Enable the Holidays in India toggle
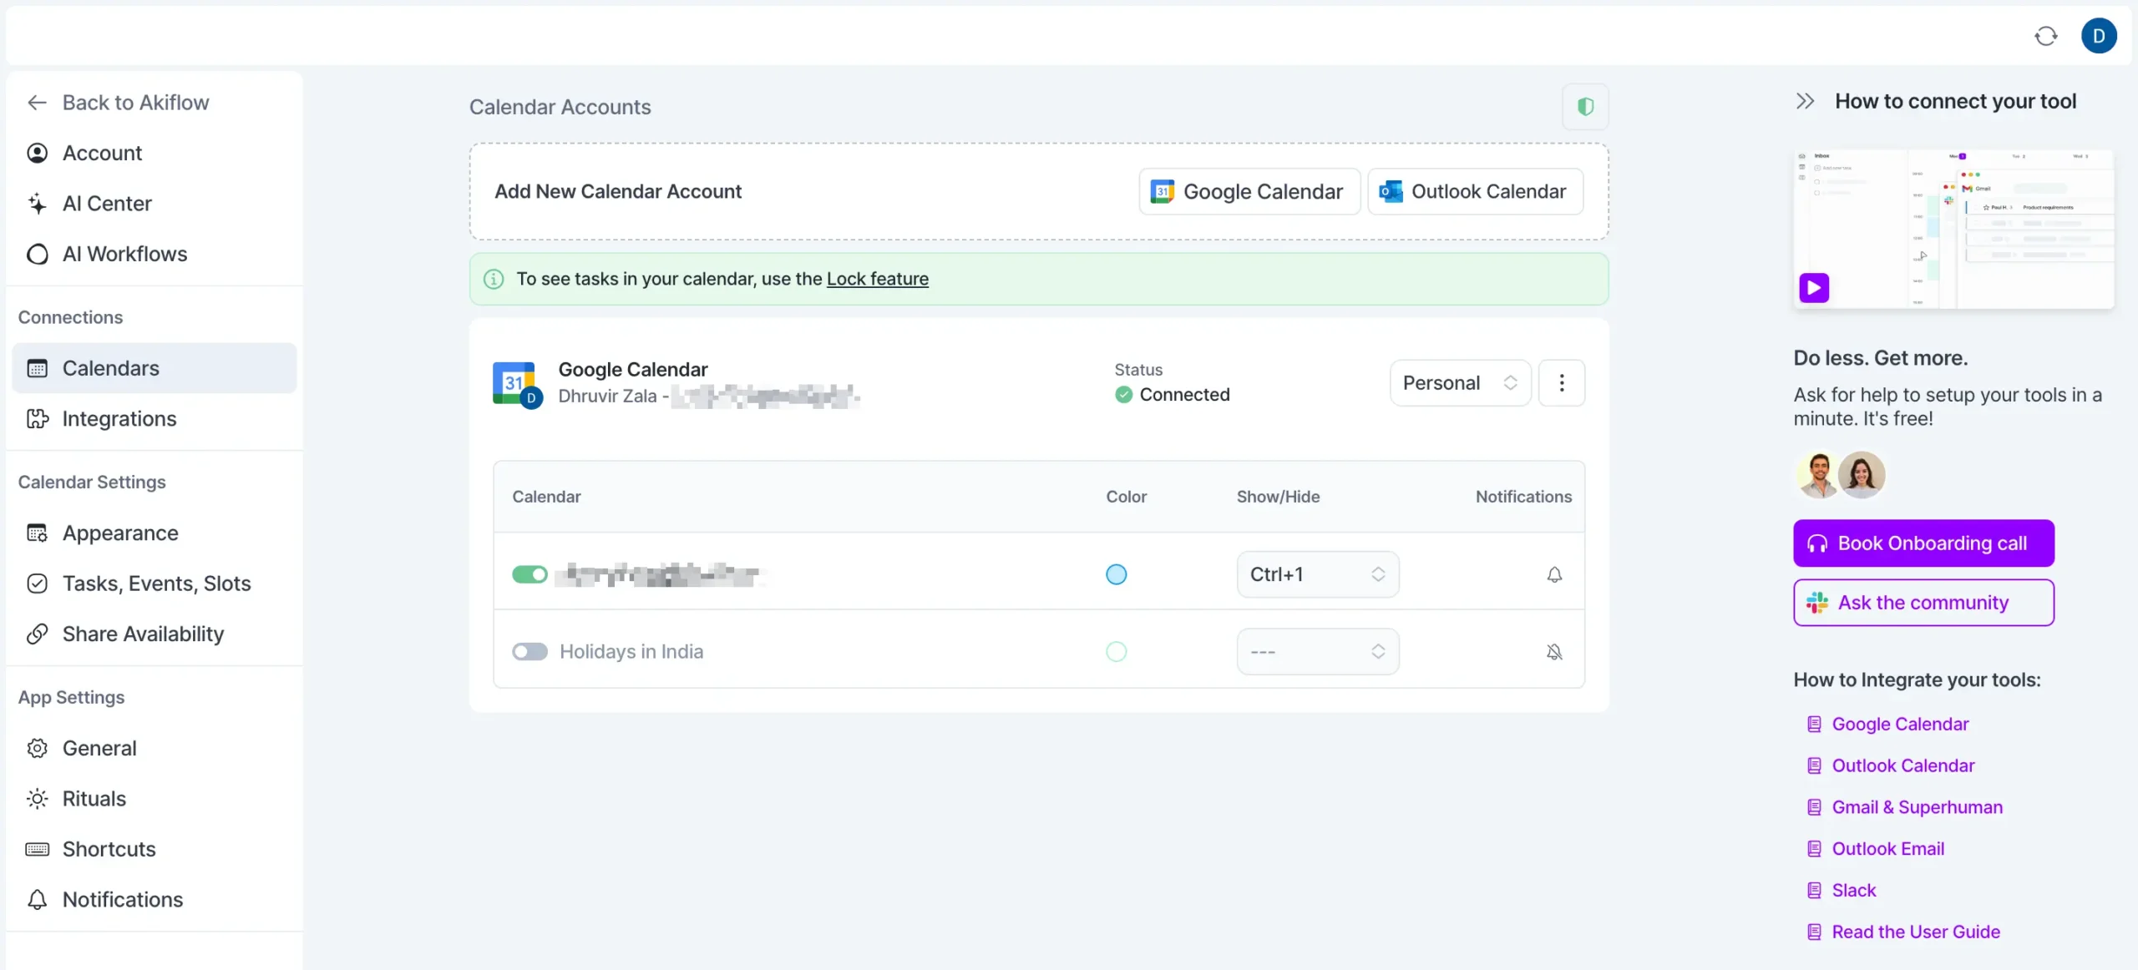The height and width of the screenshot is (970, 2138). (x=529, y=652)
